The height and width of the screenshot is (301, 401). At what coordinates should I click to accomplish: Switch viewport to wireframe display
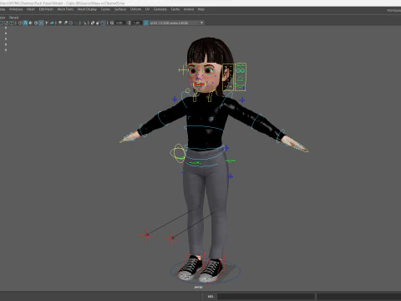pos(20,23)
